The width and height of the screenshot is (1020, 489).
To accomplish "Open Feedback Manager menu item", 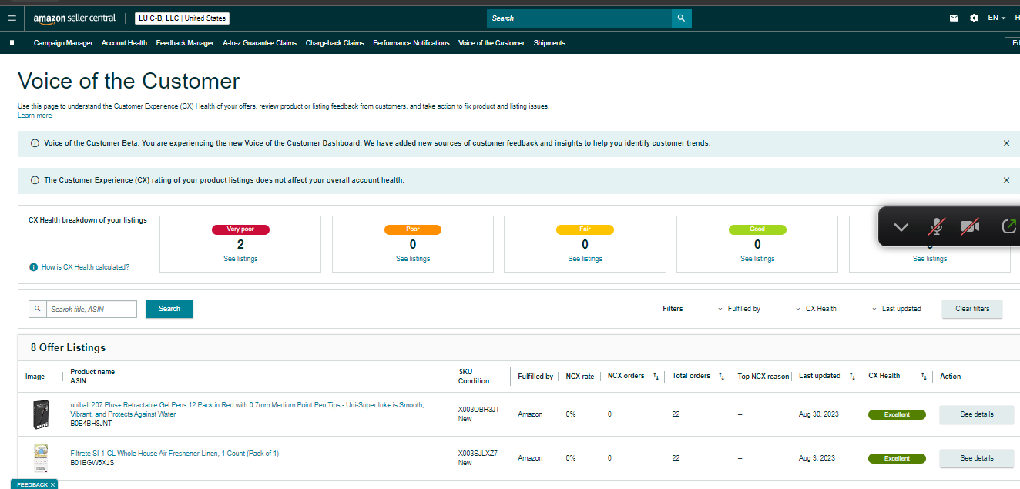I will point(185,43).
